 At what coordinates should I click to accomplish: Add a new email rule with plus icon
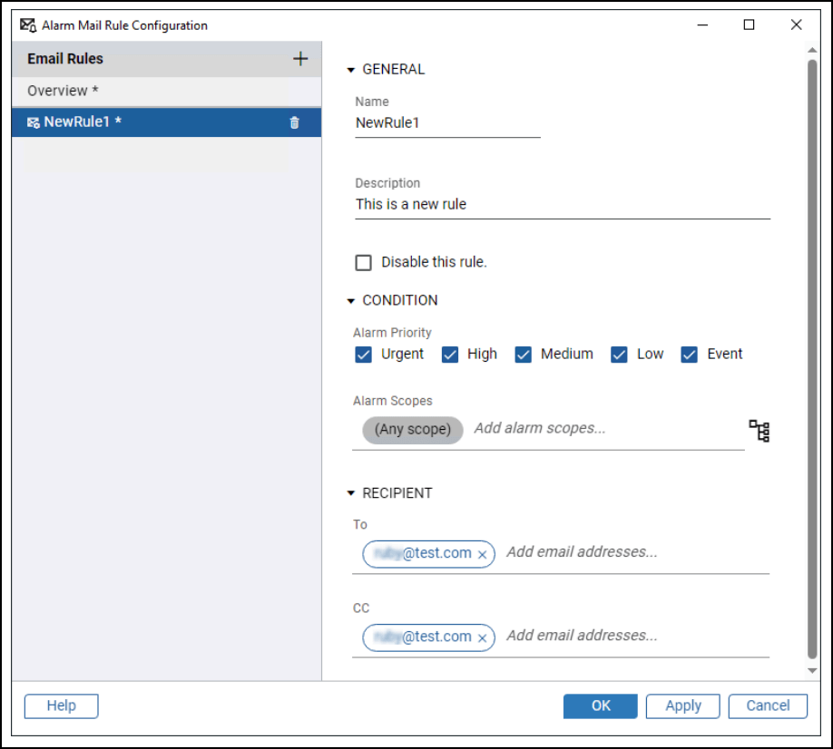(300, 59)
